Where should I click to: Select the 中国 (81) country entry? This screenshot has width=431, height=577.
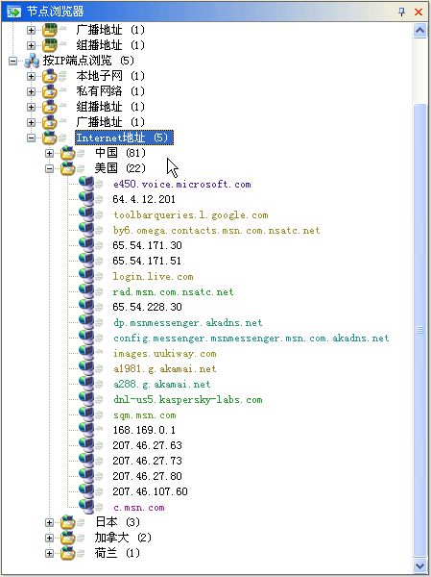[x=120, y=153]
